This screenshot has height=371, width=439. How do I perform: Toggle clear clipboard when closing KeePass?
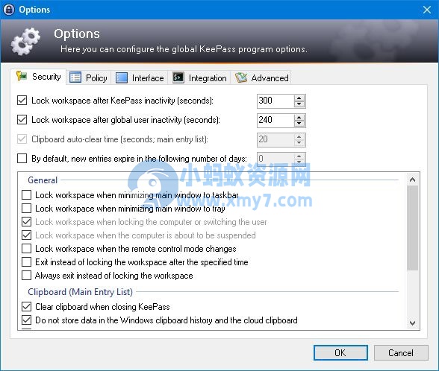coord(27,306)
